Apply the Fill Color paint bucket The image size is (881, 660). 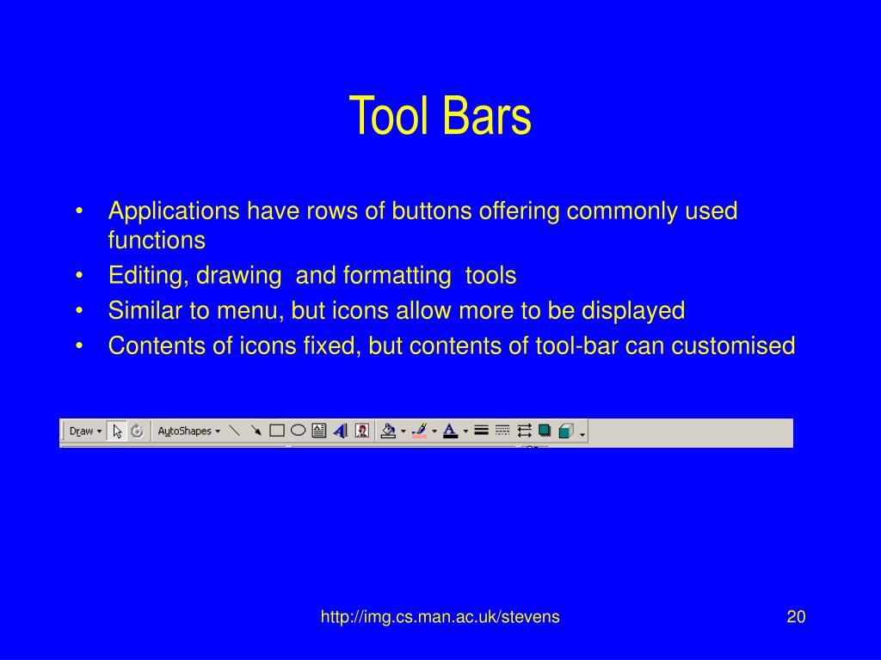coord(388,431)
